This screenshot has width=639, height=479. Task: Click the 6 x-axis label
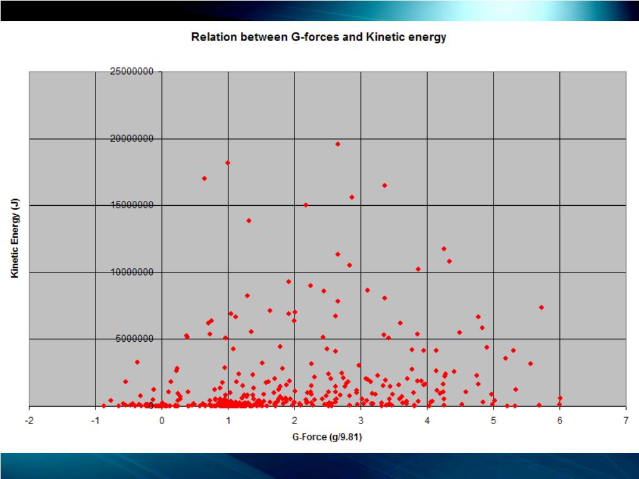[560, 421]
